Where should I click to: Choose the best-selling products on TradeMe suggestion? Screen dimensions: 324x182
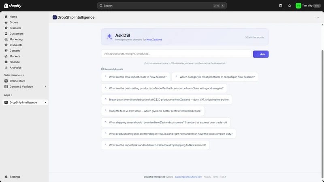click(x=164, y=88)
